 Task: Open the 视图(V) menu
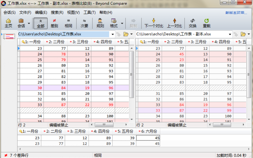coord(73,13)
